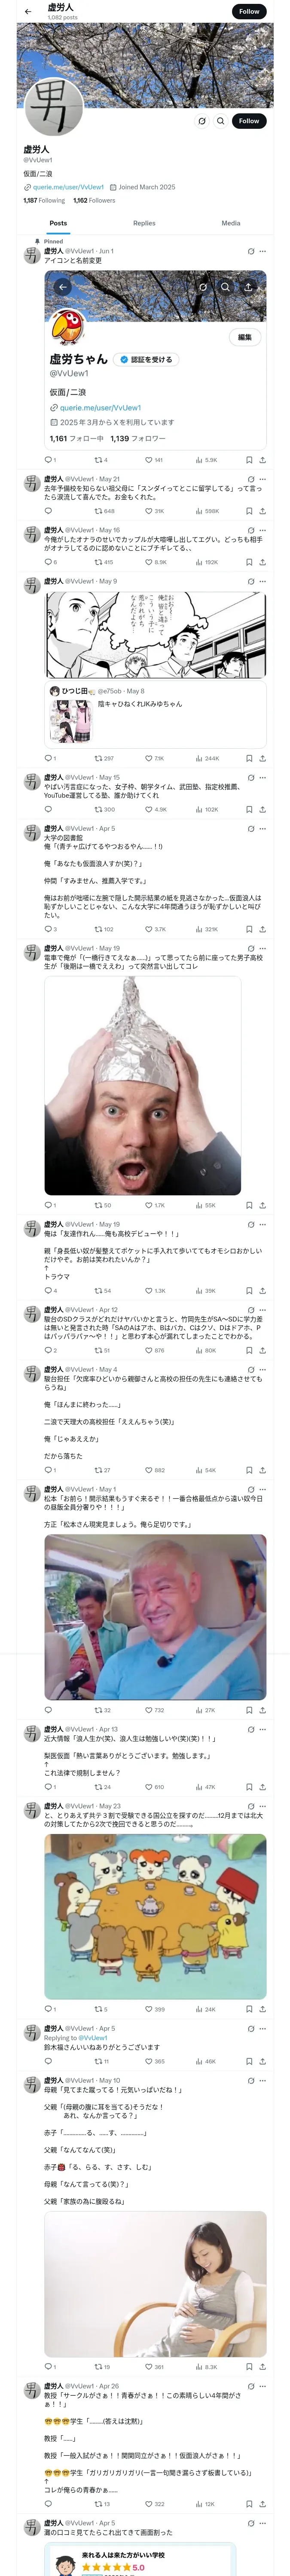Go back using the top arrow
Image resolution: width=290 pixels, height=2576 pixels.
click(x=28, y=12)
